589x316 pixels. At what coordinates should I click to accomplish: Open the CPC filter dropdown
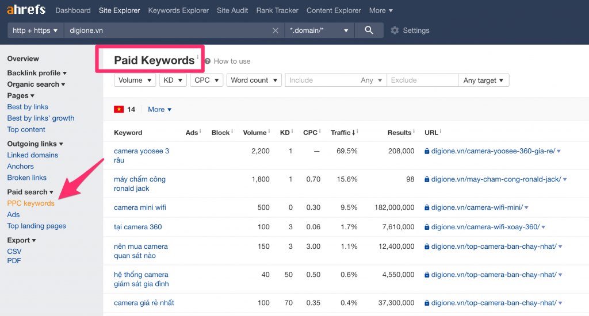tap(206, 80)
